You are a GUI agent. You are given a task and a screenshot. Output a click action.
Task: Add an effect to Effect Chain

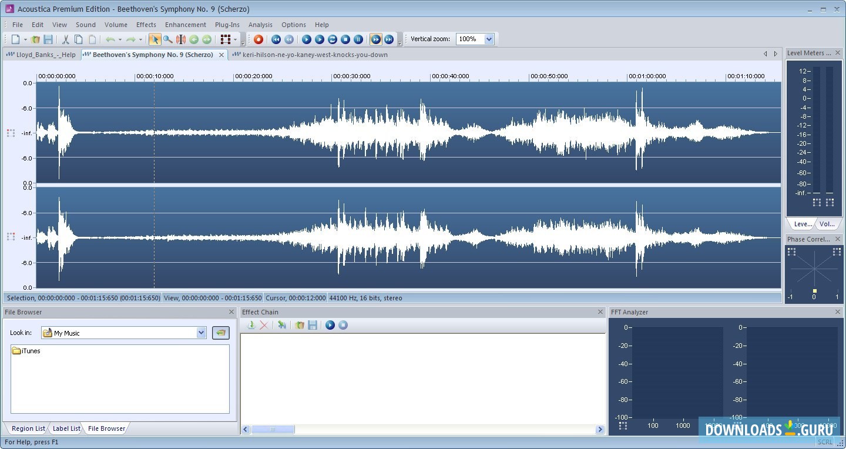[x=251, y=325]
